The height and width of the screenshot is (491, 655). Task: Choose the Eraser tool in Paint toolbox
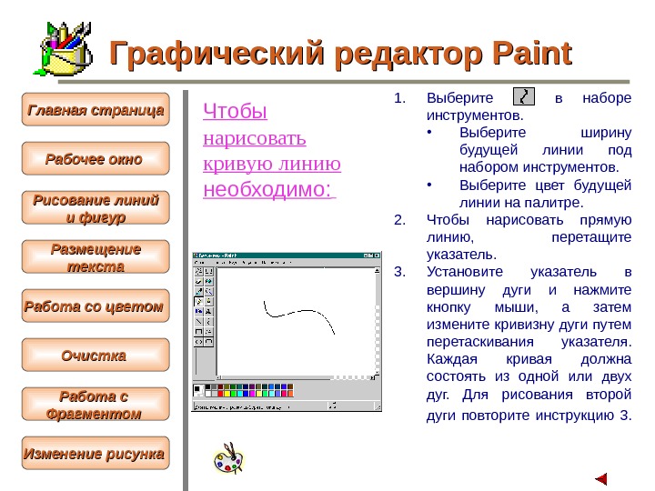[198, 281]
